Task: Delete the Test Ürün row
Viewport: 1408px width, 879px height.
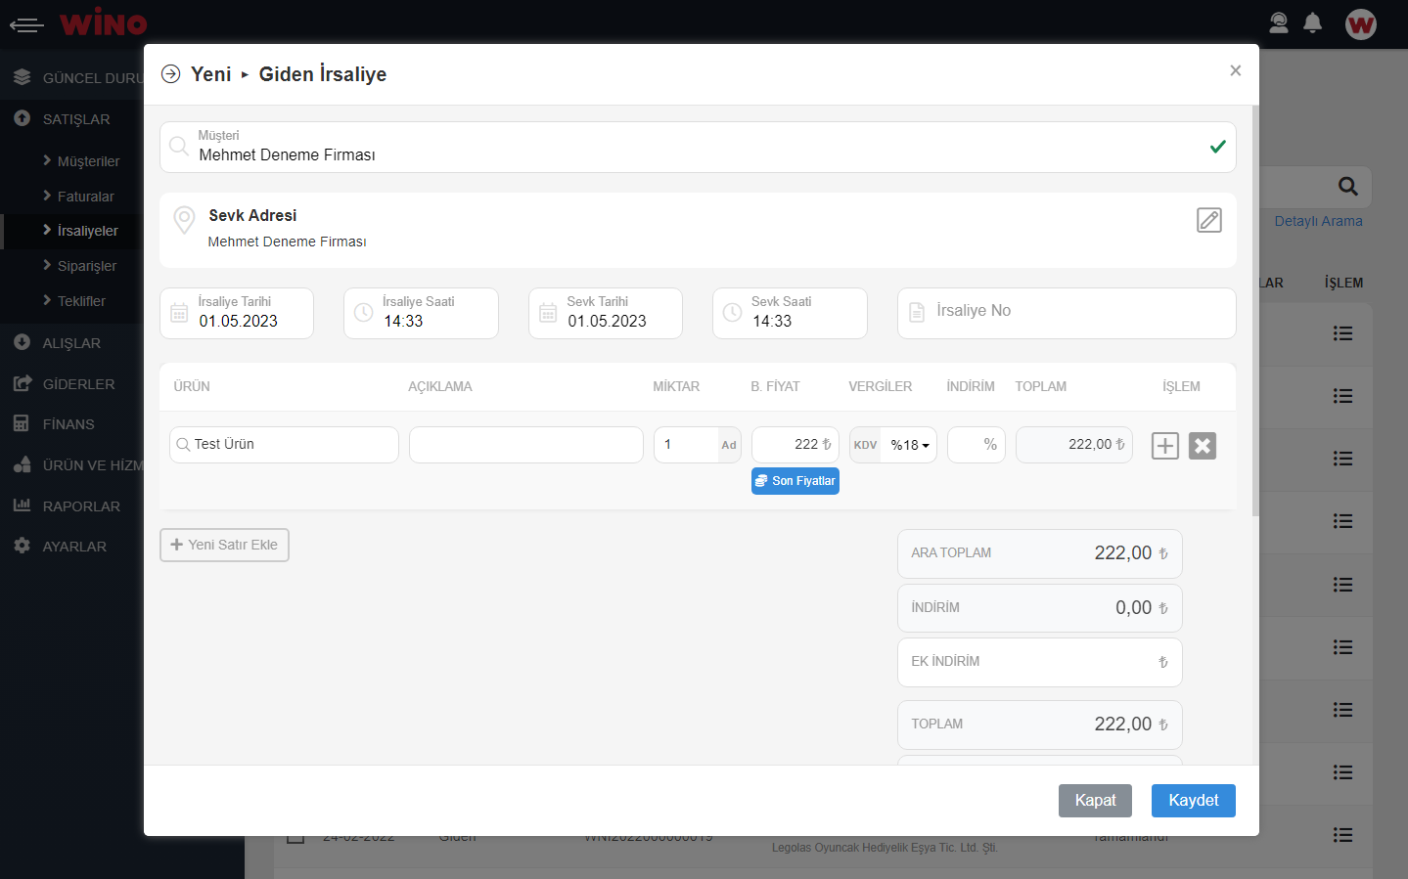Action: [1202, 446]
